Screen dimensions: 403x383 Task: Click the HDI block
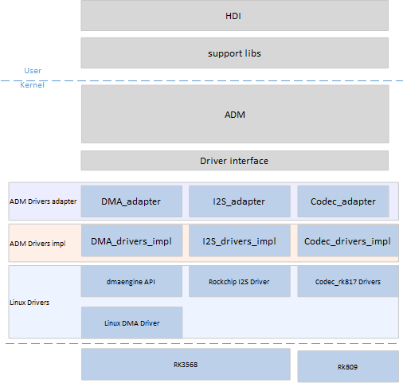235,15
